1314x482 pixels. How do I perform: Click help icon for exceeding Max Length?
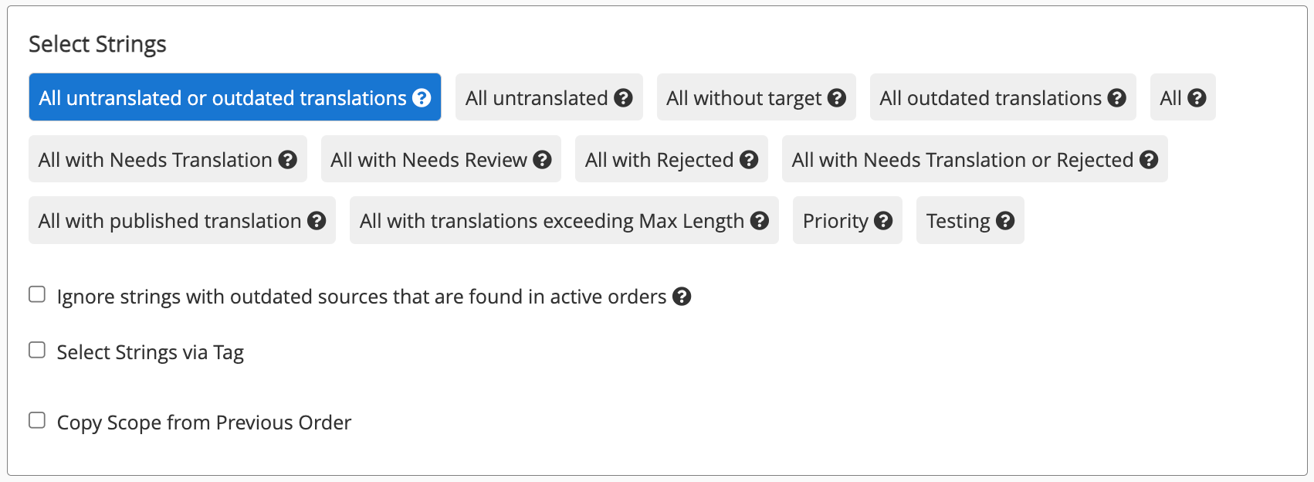760,221
